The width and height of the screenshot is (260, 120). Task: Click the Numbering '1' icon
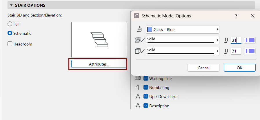[x=138, y=88]
